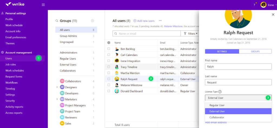Click Martha Mention's avatar
Viewport: 277px width, 128px height.
click(117, 73)
